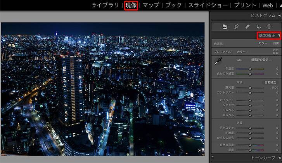The height and width of the screenshot is (163, 282).
Task: Select the Healing bandage tool
Action: click(x=247, y=26)
